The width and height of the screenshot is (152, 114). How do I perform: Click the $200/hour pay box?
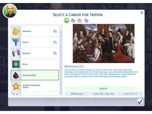click(77, 94)
